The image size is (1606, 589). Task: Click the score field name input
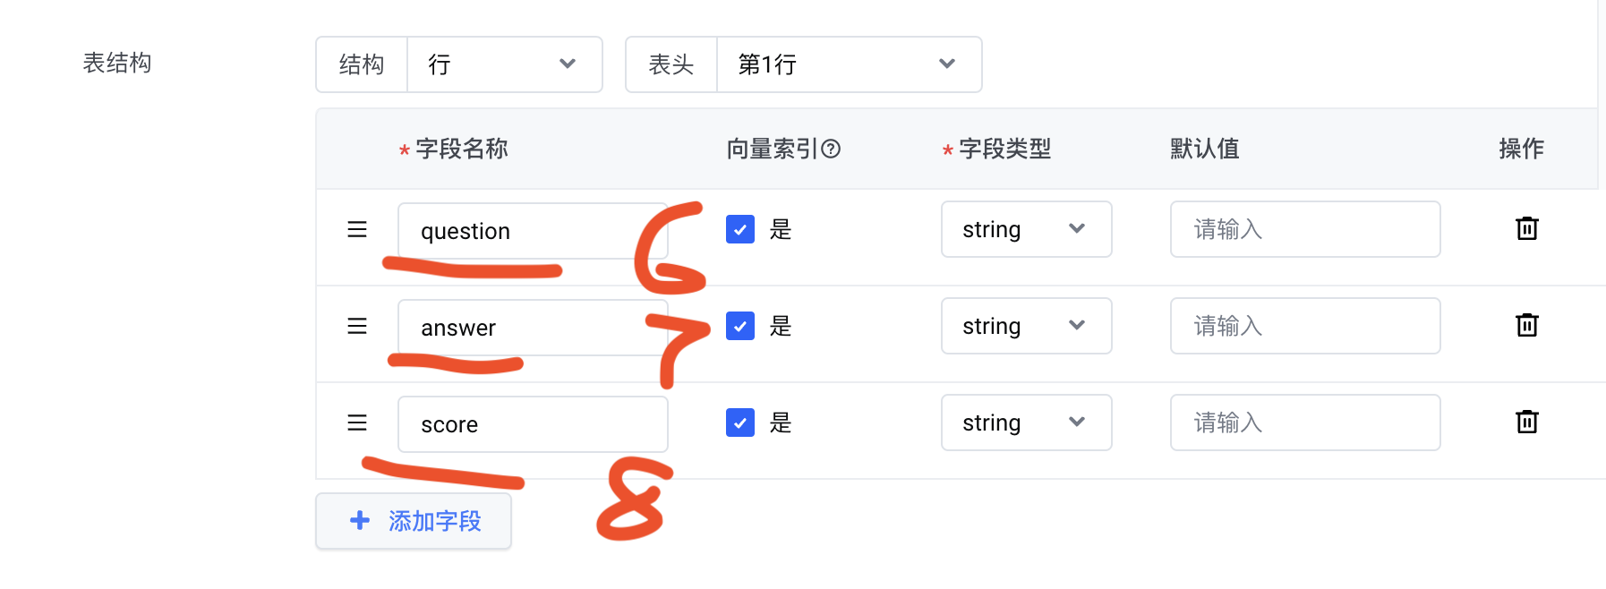[532, 424]
